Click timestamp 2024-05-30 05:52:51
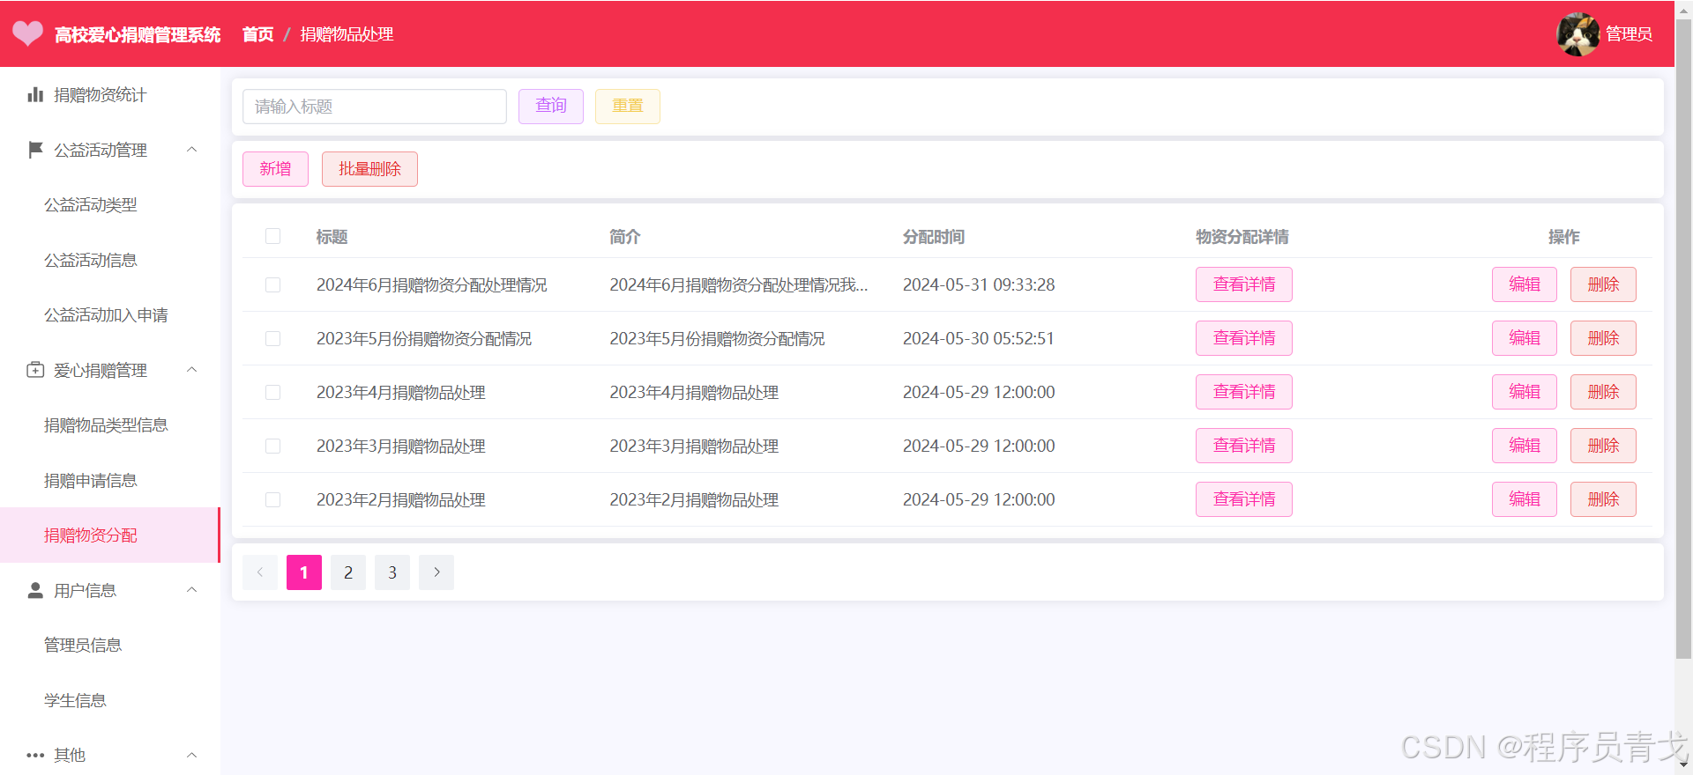Screen dimensions: 1693x775 (x=979, y=338)
